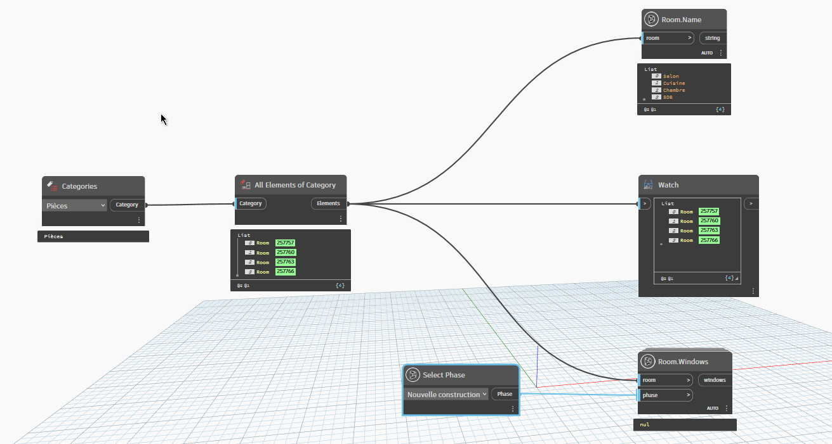Click the All Elements of Category node icon
The height and width of the screenshot is (444, 832).
(245, 185)
